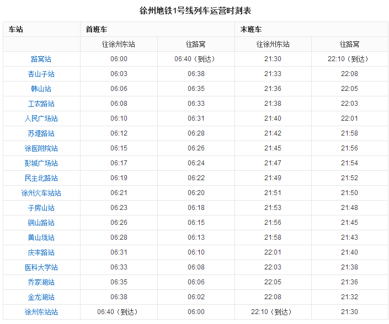
Task: Select 06:20 in 徐州火车站站 row
Action: [x=196, y=193]
